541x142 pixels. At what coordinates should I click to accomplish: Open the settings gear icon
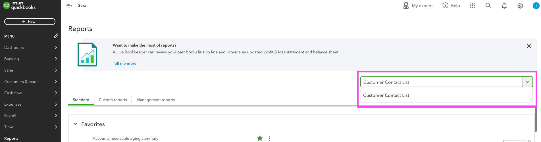point(520,6)
